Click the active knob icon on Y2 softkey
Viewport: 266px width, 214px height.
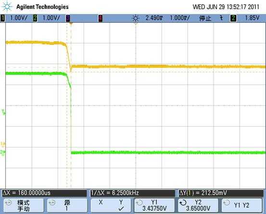tap(183, 202)
